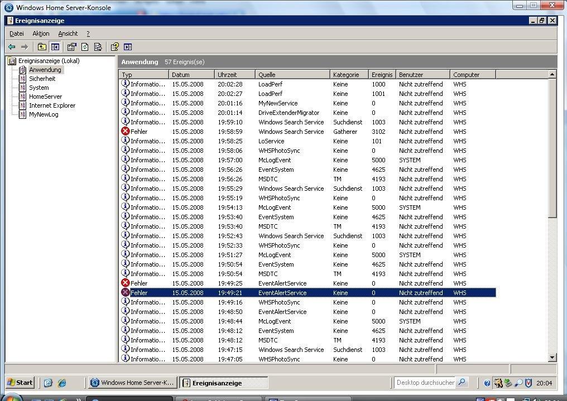Image resolution: width=567 pixels, height=401 pixels.
Task: Refresh the event list with the refresh icon
Action: tap(85, 47)
